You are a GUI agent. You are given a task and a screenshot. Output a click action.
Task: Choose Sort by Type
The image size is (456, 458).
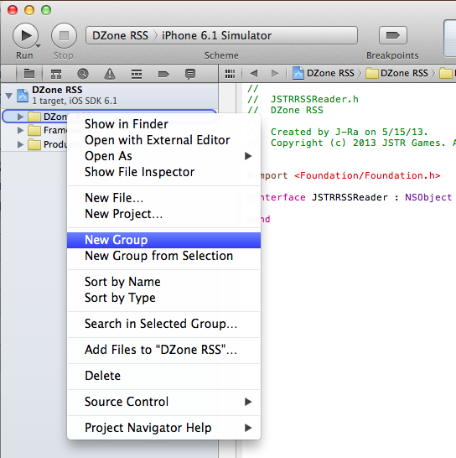pyautogui.click(x=163, y=298)
